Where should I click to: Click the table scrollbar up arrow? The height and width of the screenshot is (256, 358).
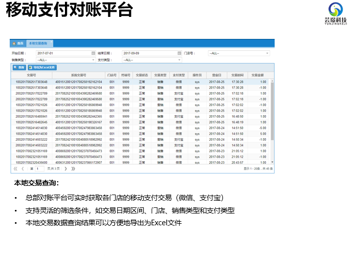272,81
